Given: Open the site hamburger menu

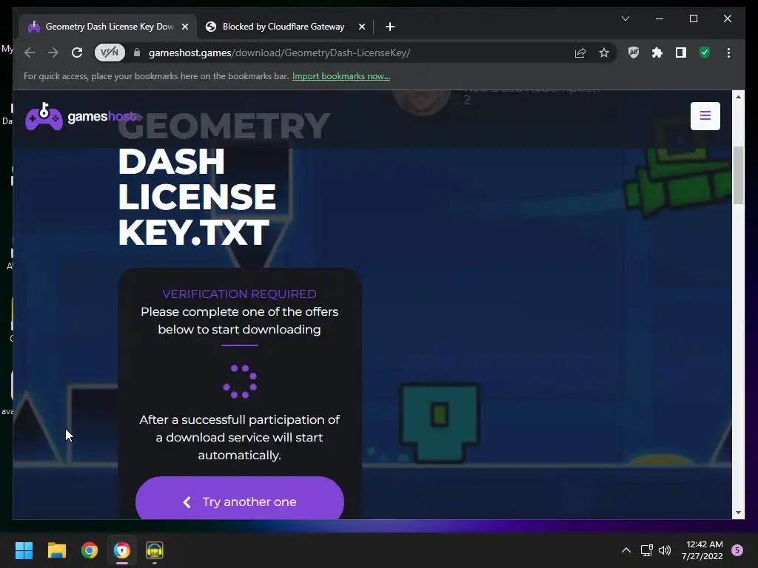Looking at the screenshot, I should 705,116.
